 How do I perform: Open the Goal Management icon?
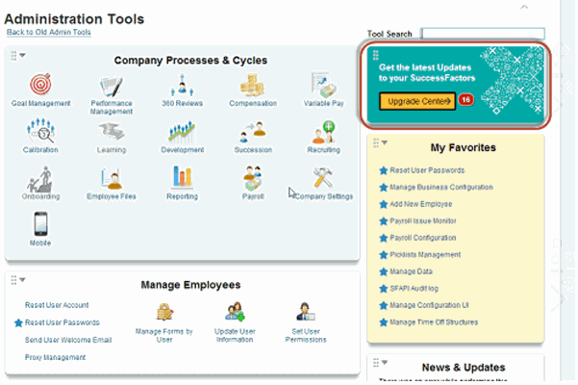40,86
